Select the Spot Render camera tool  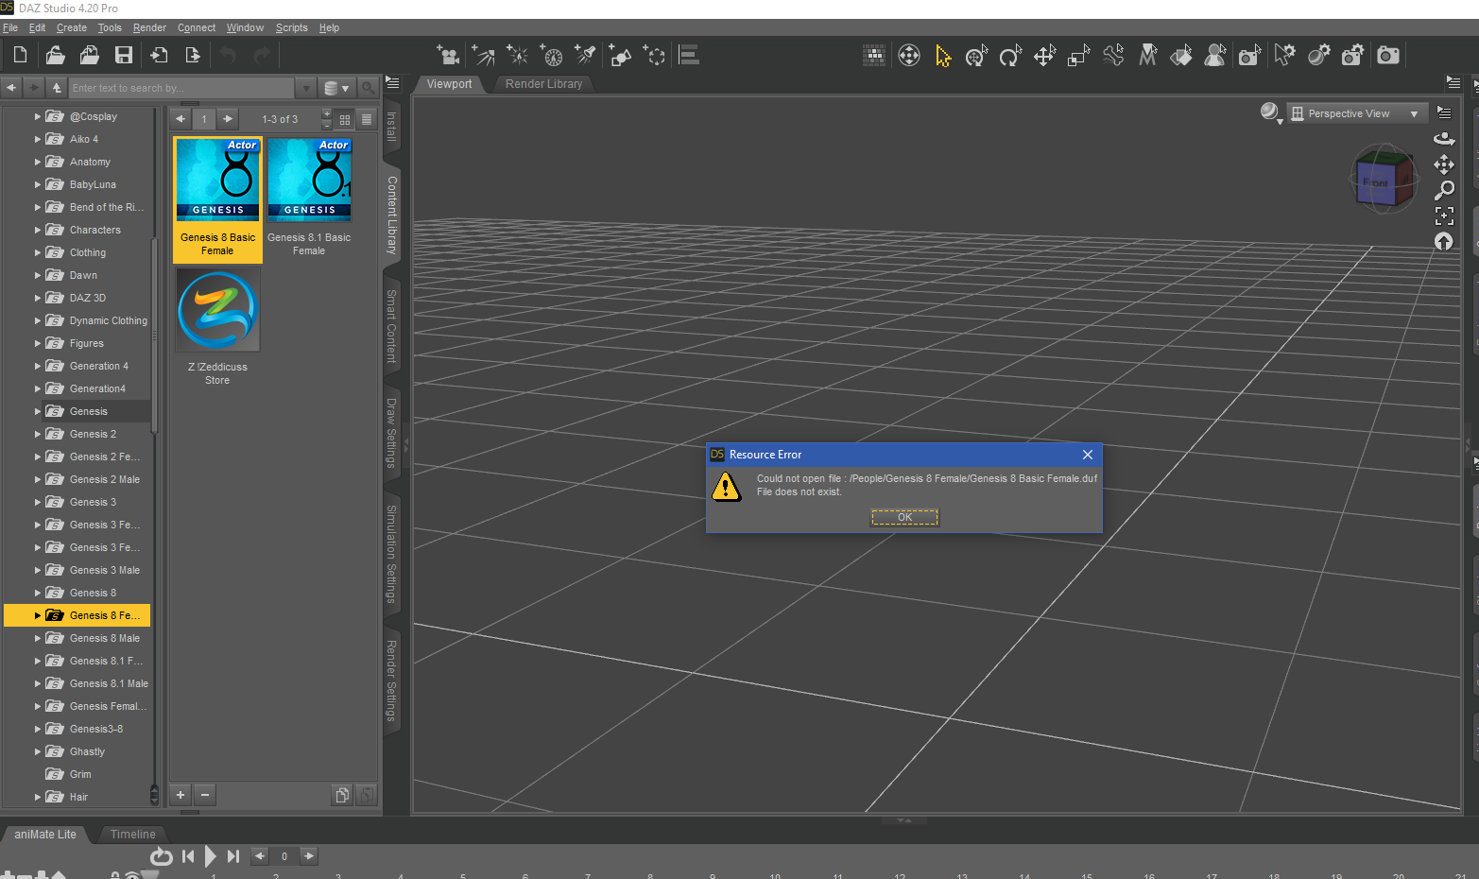(1250, 56)
